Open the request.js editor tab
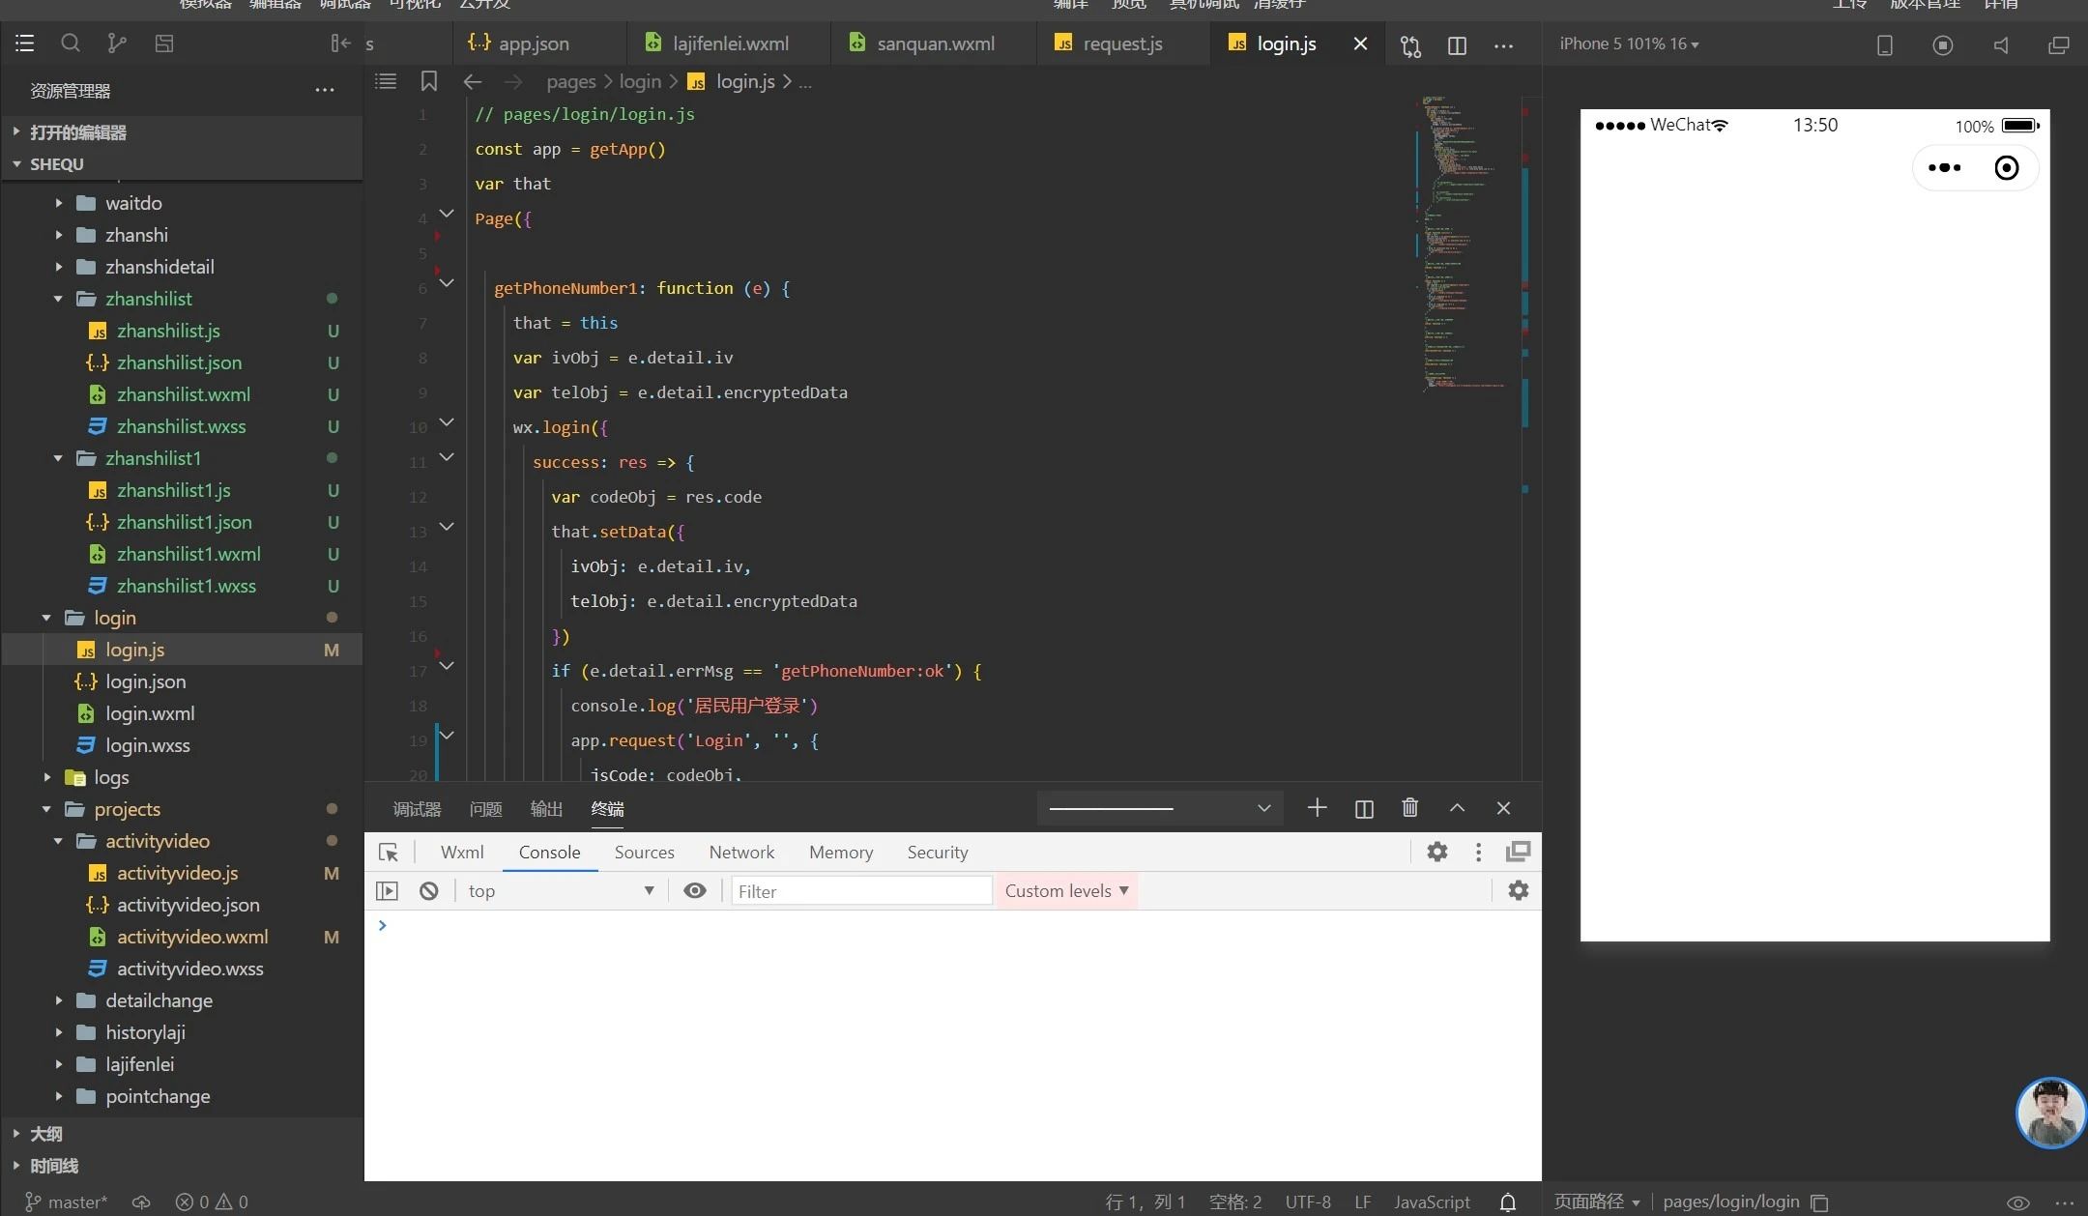The width and height of the screenshot is (2088, 1216). point(1121,43)
